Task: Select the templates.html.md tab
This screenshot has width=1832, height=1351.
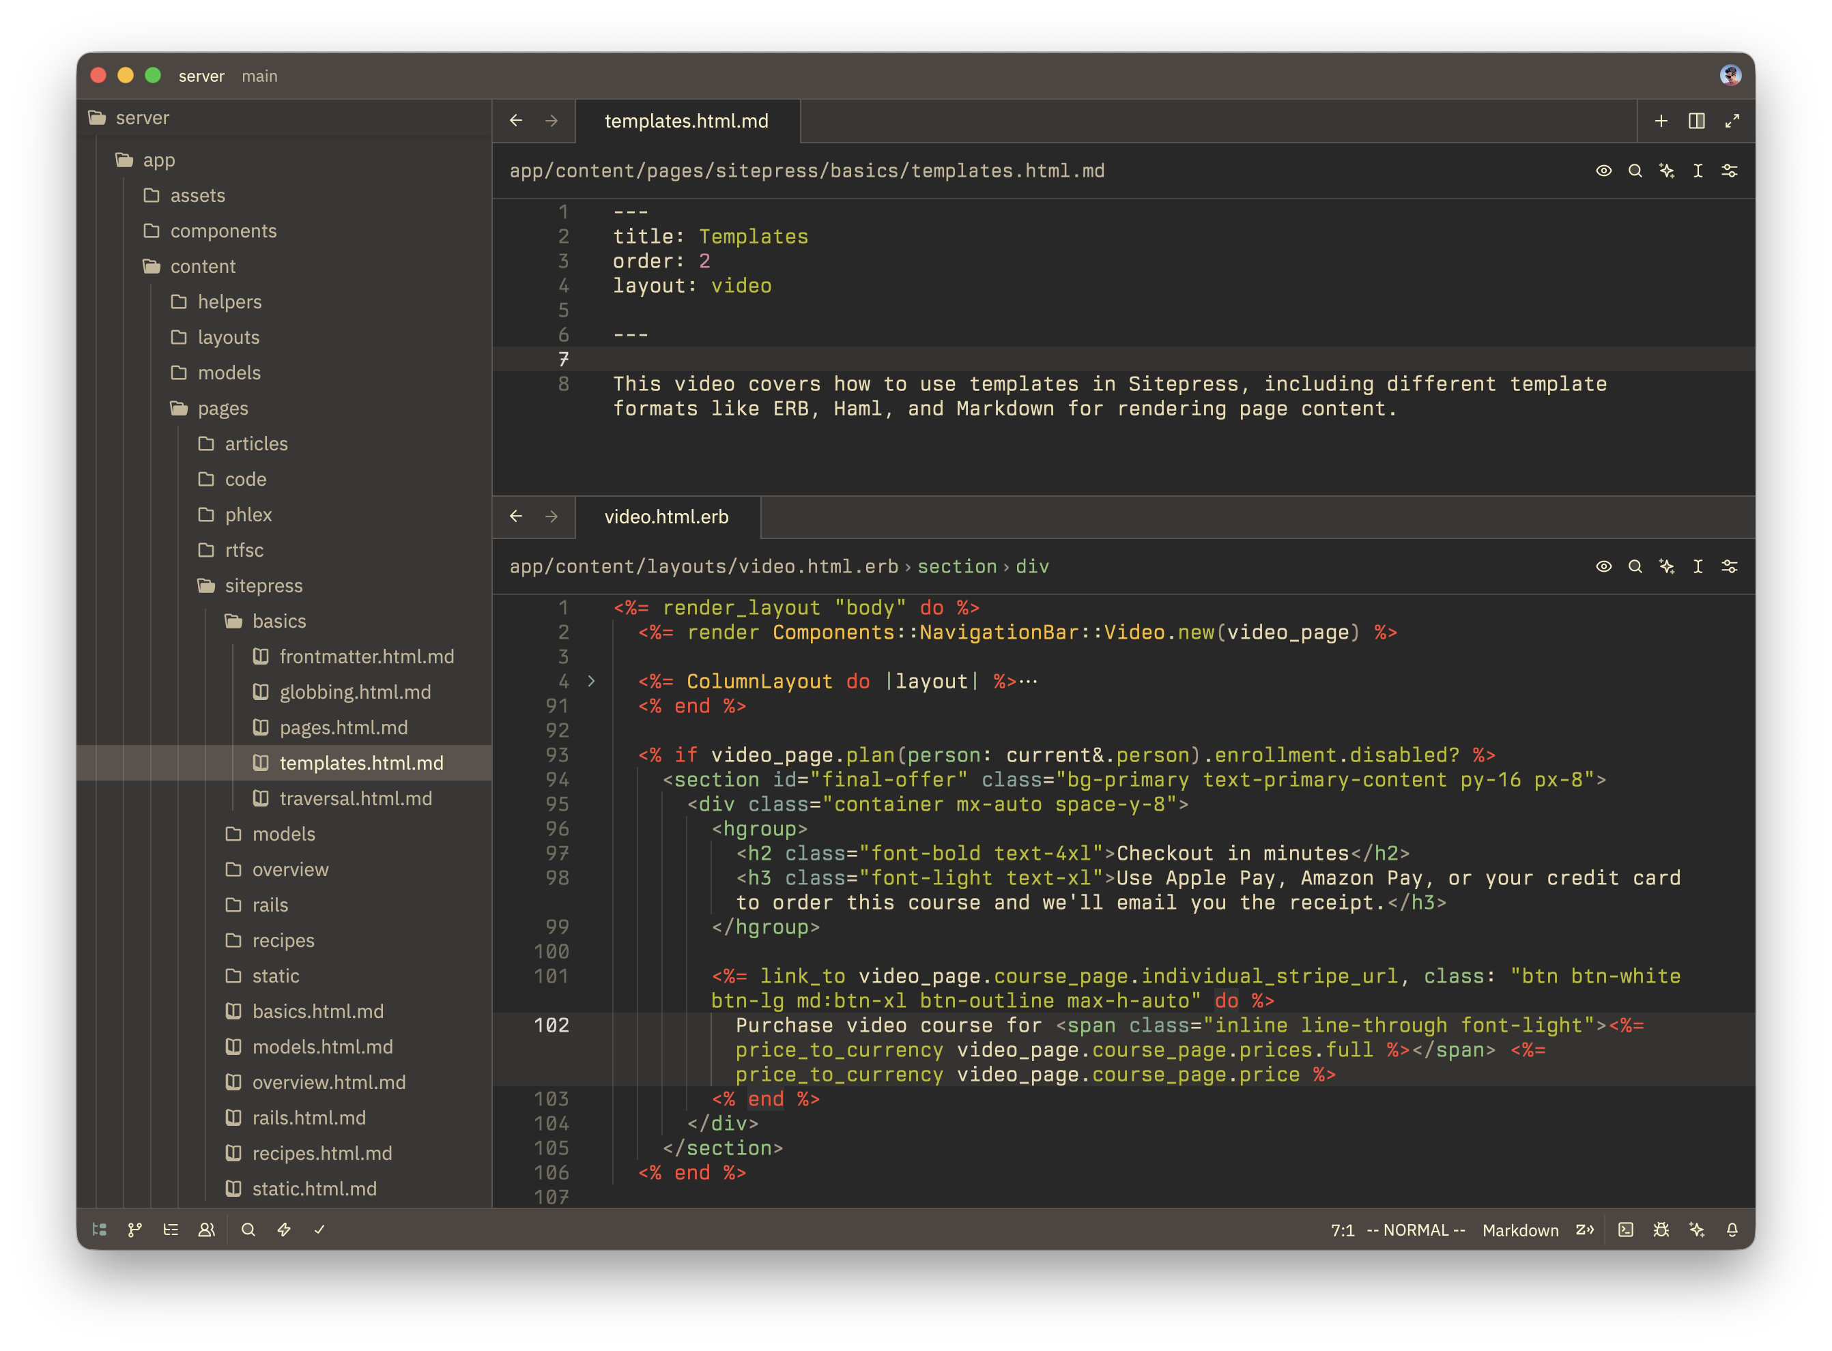Action: coord(686,121)
